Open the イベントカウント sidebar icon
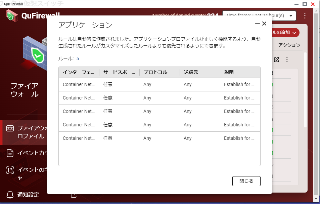The width and height of the screenshot is (320, 204). (10, 153)
